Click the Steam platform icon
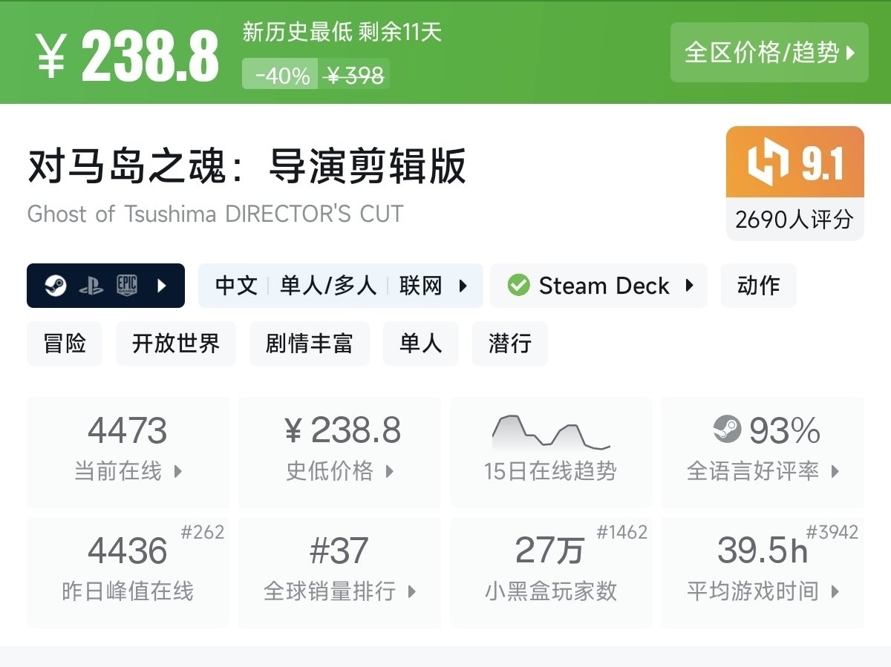The width and height of the screenshot is (891, 667). (x=56, y=286)
